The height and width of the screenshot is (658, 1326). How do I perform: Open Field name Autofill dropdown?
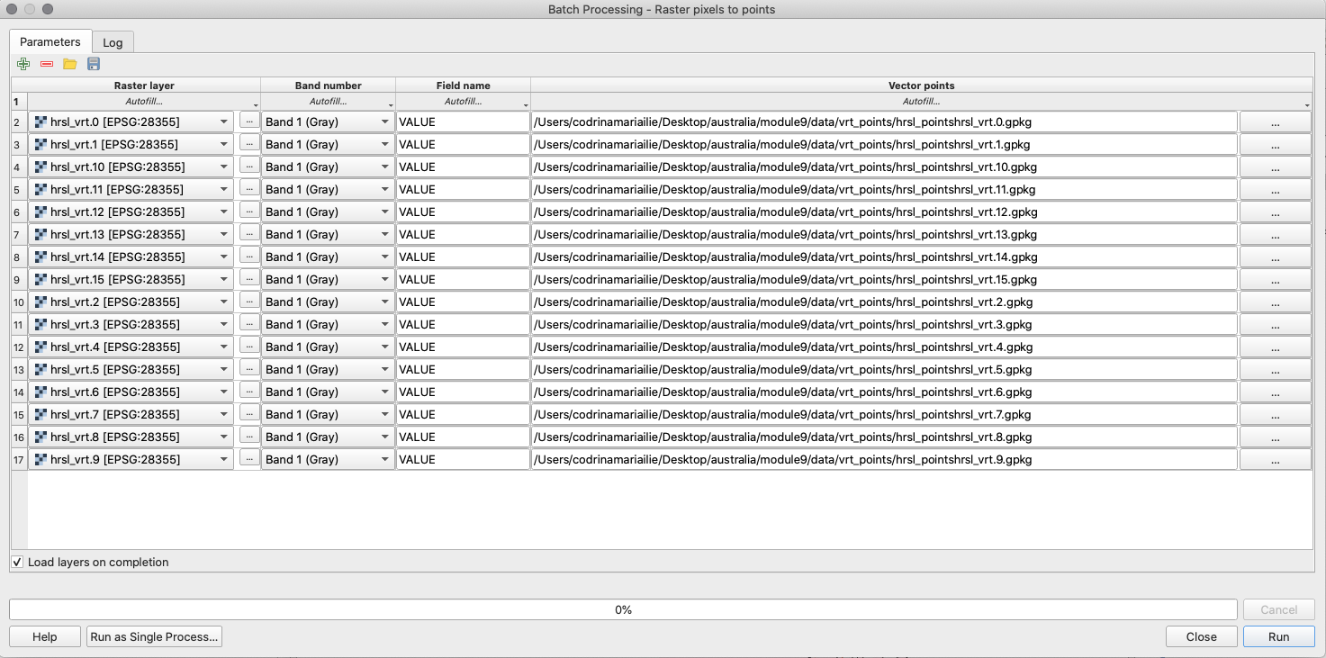pos(463,102)
